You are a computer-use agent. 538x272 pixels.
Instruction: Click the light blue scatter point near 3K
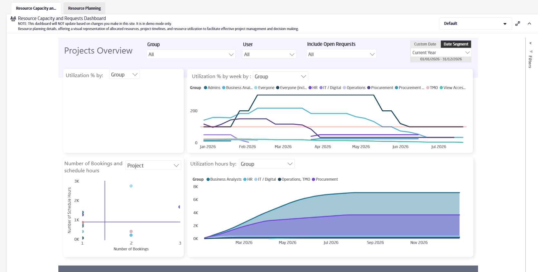tap(131, 186)
